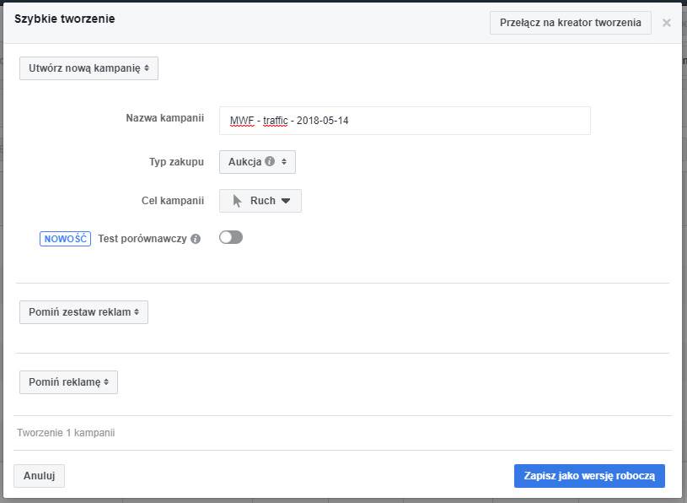
Task: Click the NOWOŚĆ badge
Action: [x=65, y=239]
